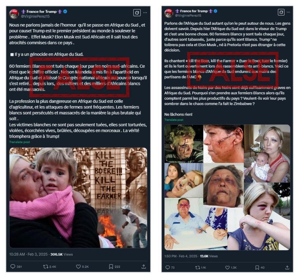
Task: Share the right post
Action: coord(287,267)
